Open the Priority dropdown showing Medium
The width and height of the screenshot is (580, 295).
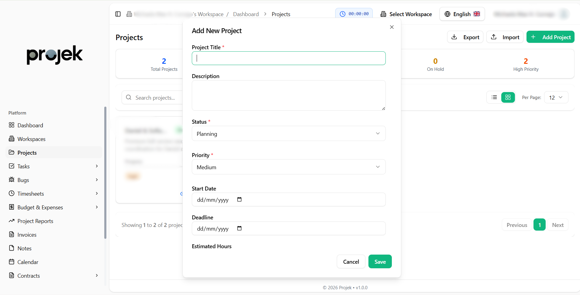288,167
